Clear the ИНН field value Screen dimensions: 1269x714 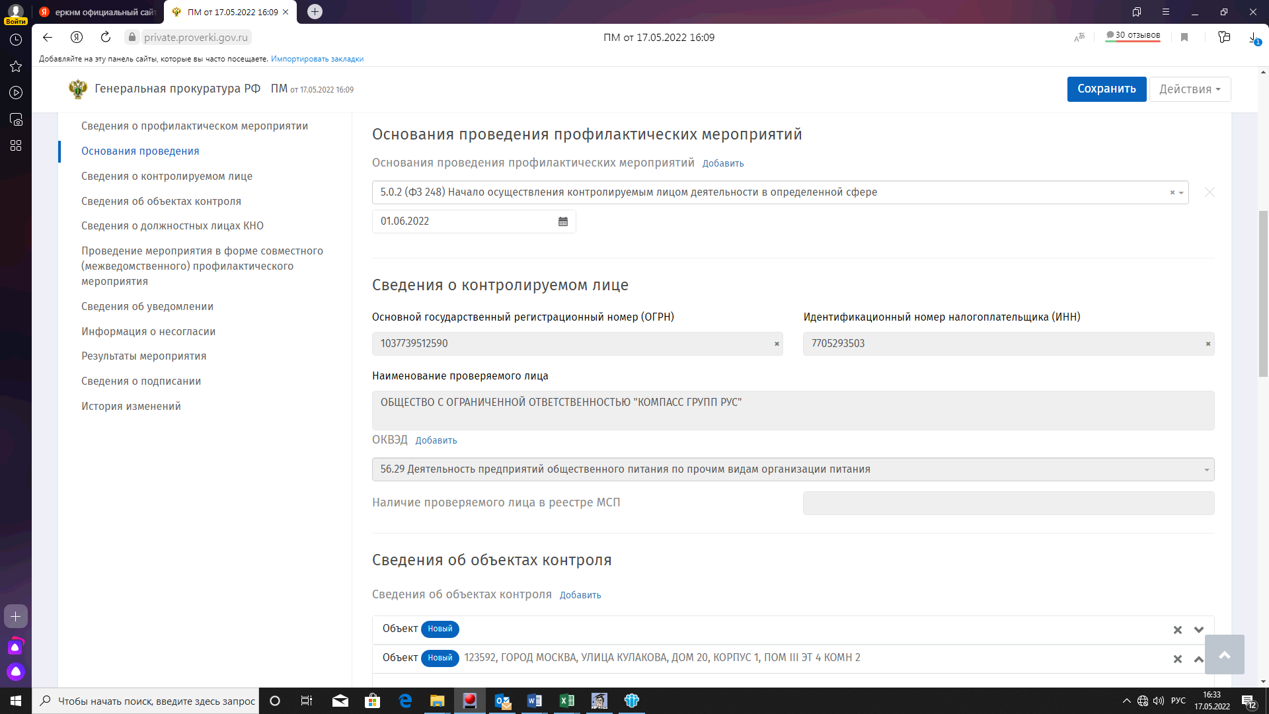(1208, 344)
